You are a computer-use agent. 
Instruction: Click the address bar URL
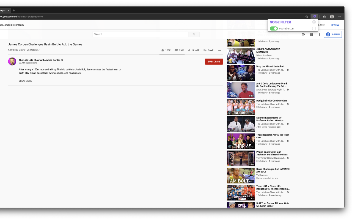(x=21, y=16)
